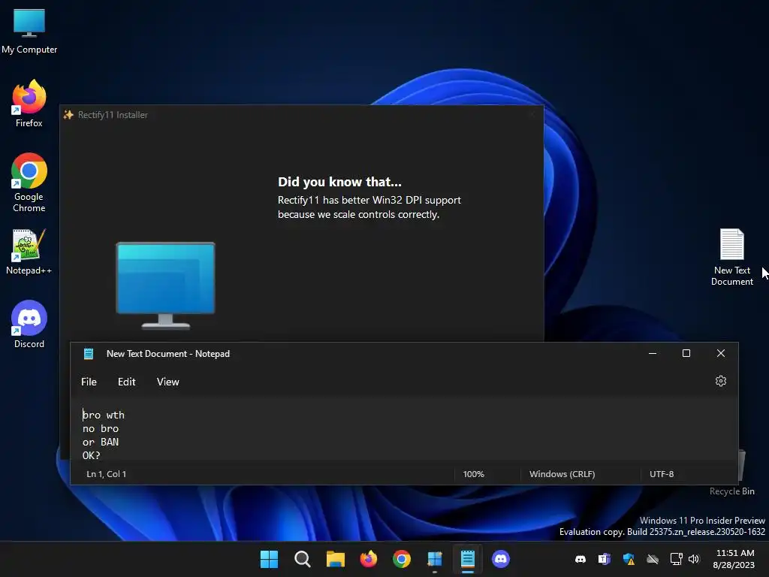Select the Notepad++ desktop shortcut
The image size is (769, 577).
[x=29, y=252]
